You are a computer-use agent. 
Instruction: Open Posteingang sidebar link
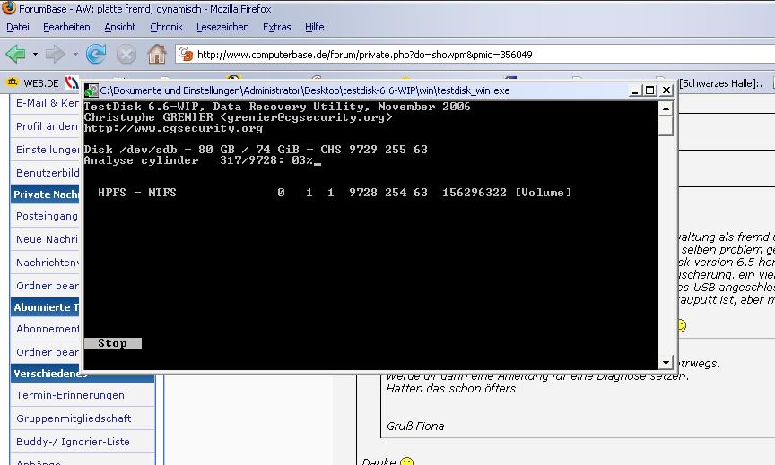tap(47, 216)
